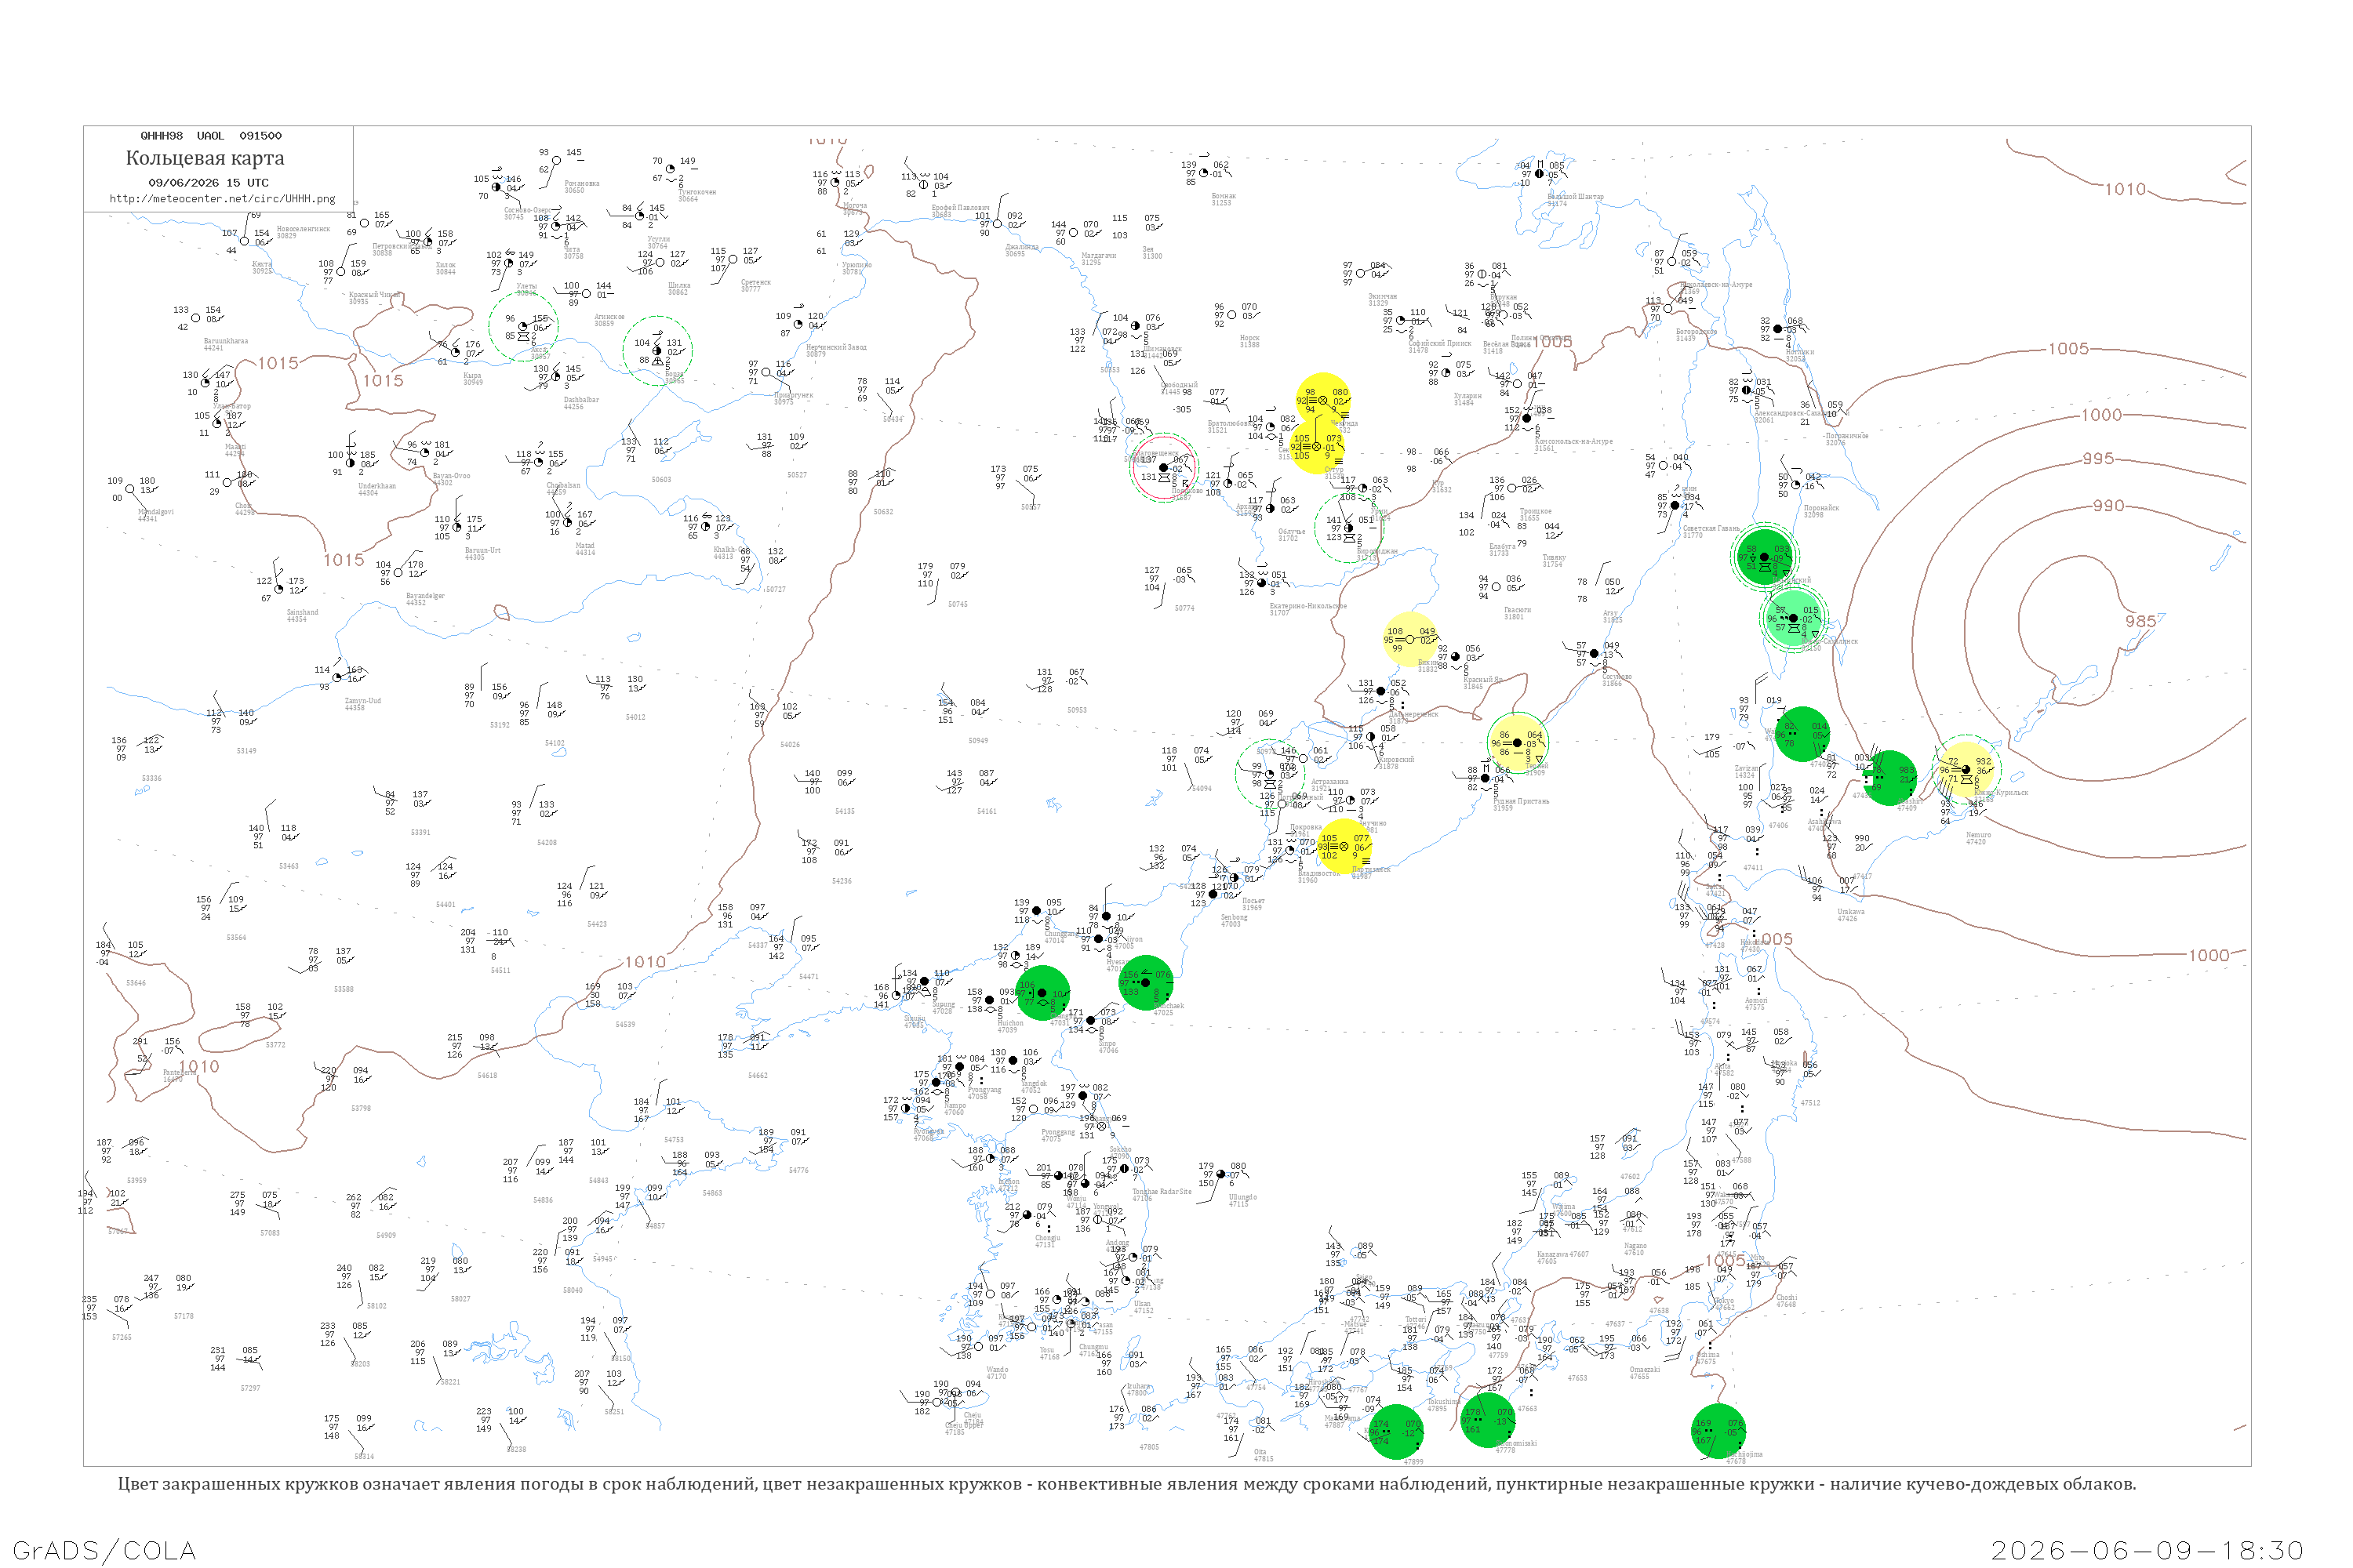The image size is (2353, 1568).
Task: Select the station label "Baruun-Urt"
Action: [482, 550]
